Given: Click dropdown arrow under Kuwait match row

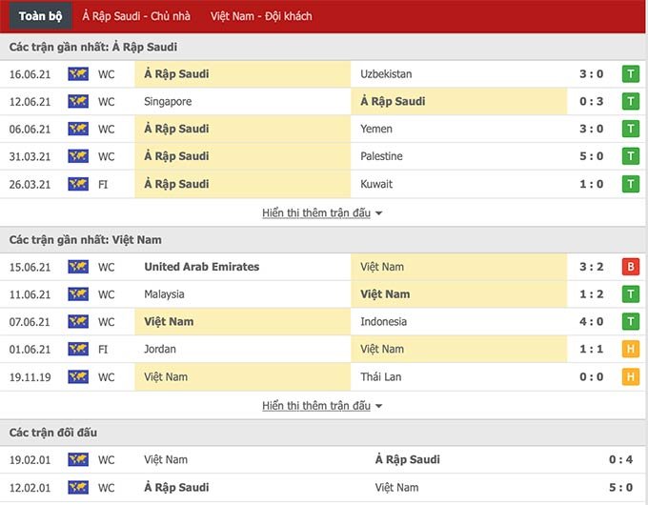Looking at the screenshot, I should pyautogui.click(x=379, y=214).
